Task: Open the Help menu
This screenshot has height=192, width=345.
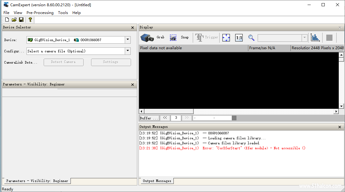Action: tap(76, 13)
